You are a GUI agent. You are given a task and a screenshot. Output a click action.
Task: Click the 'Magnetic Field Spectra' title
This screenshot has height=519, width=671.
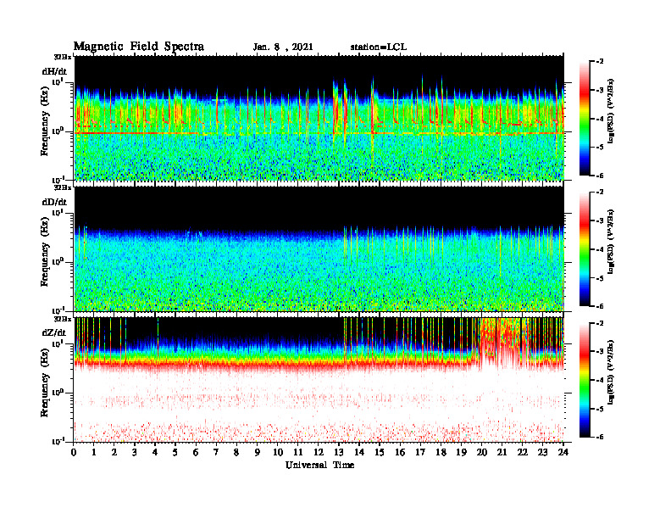pyautogui.click(x=139, y=47)
